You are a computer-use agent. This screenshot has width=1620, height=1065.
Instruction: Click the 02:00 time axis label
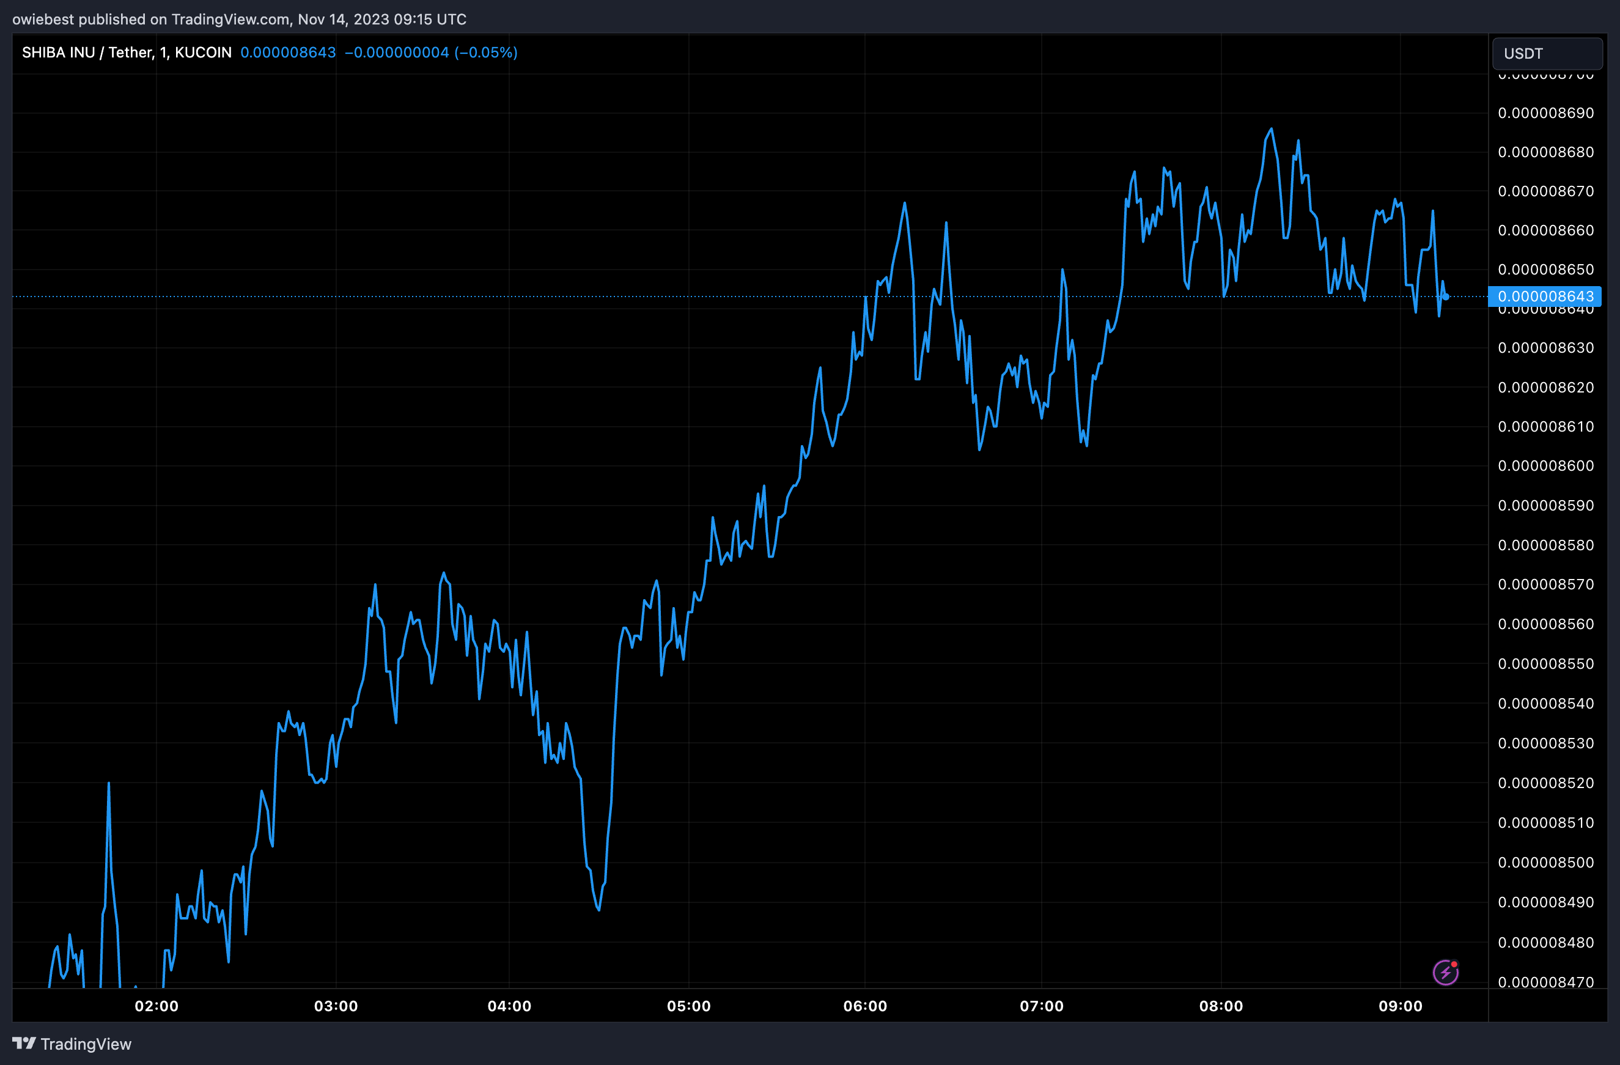coord(156,1006)
